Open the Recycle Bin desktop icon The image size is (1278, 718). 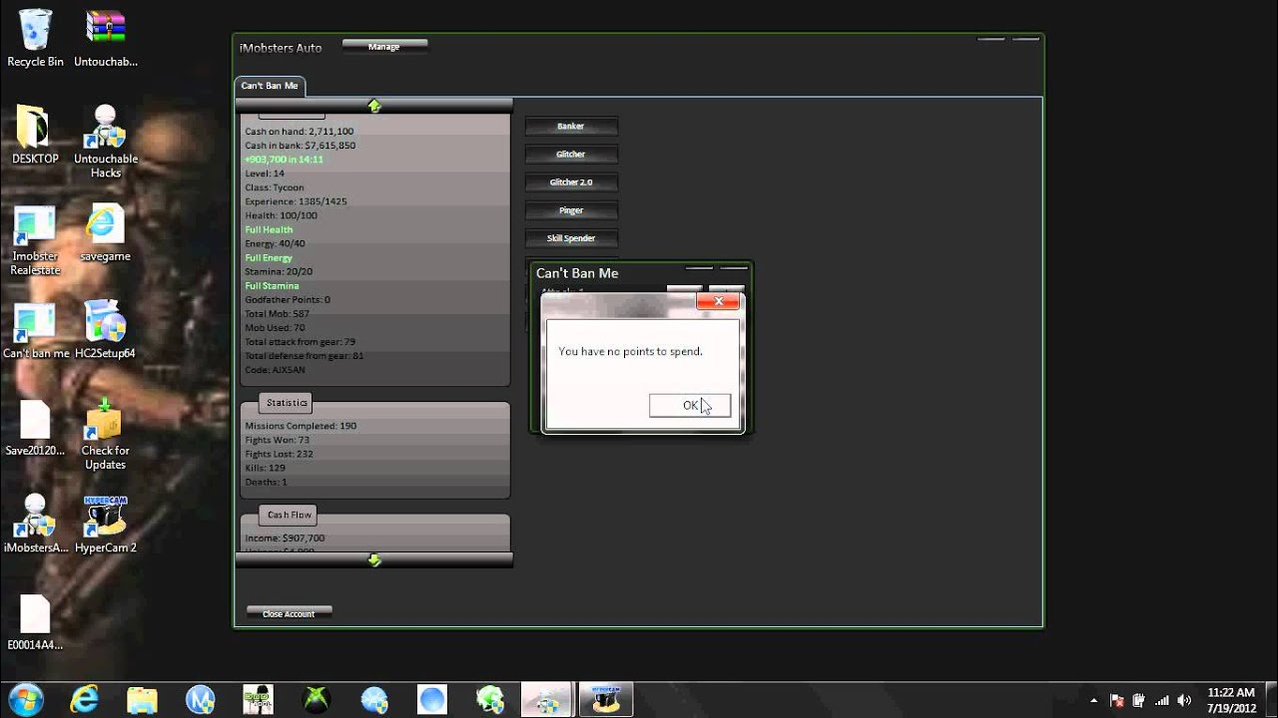(x=35, y=38)
